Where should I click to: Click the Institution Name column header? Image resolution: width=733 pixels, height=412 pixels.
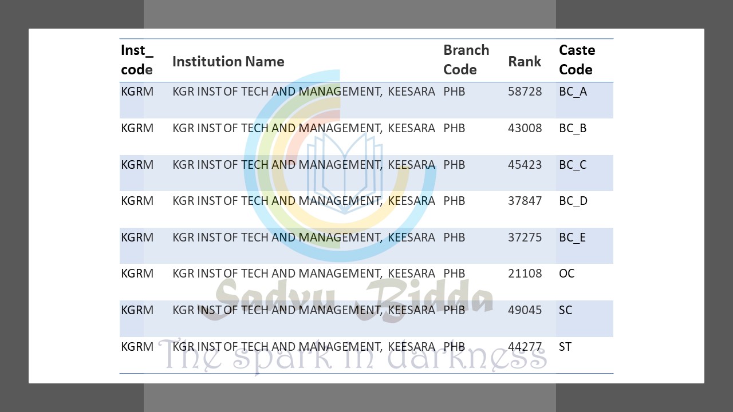coord(228,61)
